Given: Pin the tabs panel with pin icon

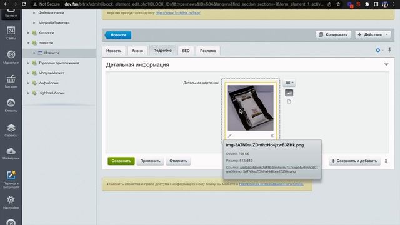Looking at the screenshot, I should (389, 50).
